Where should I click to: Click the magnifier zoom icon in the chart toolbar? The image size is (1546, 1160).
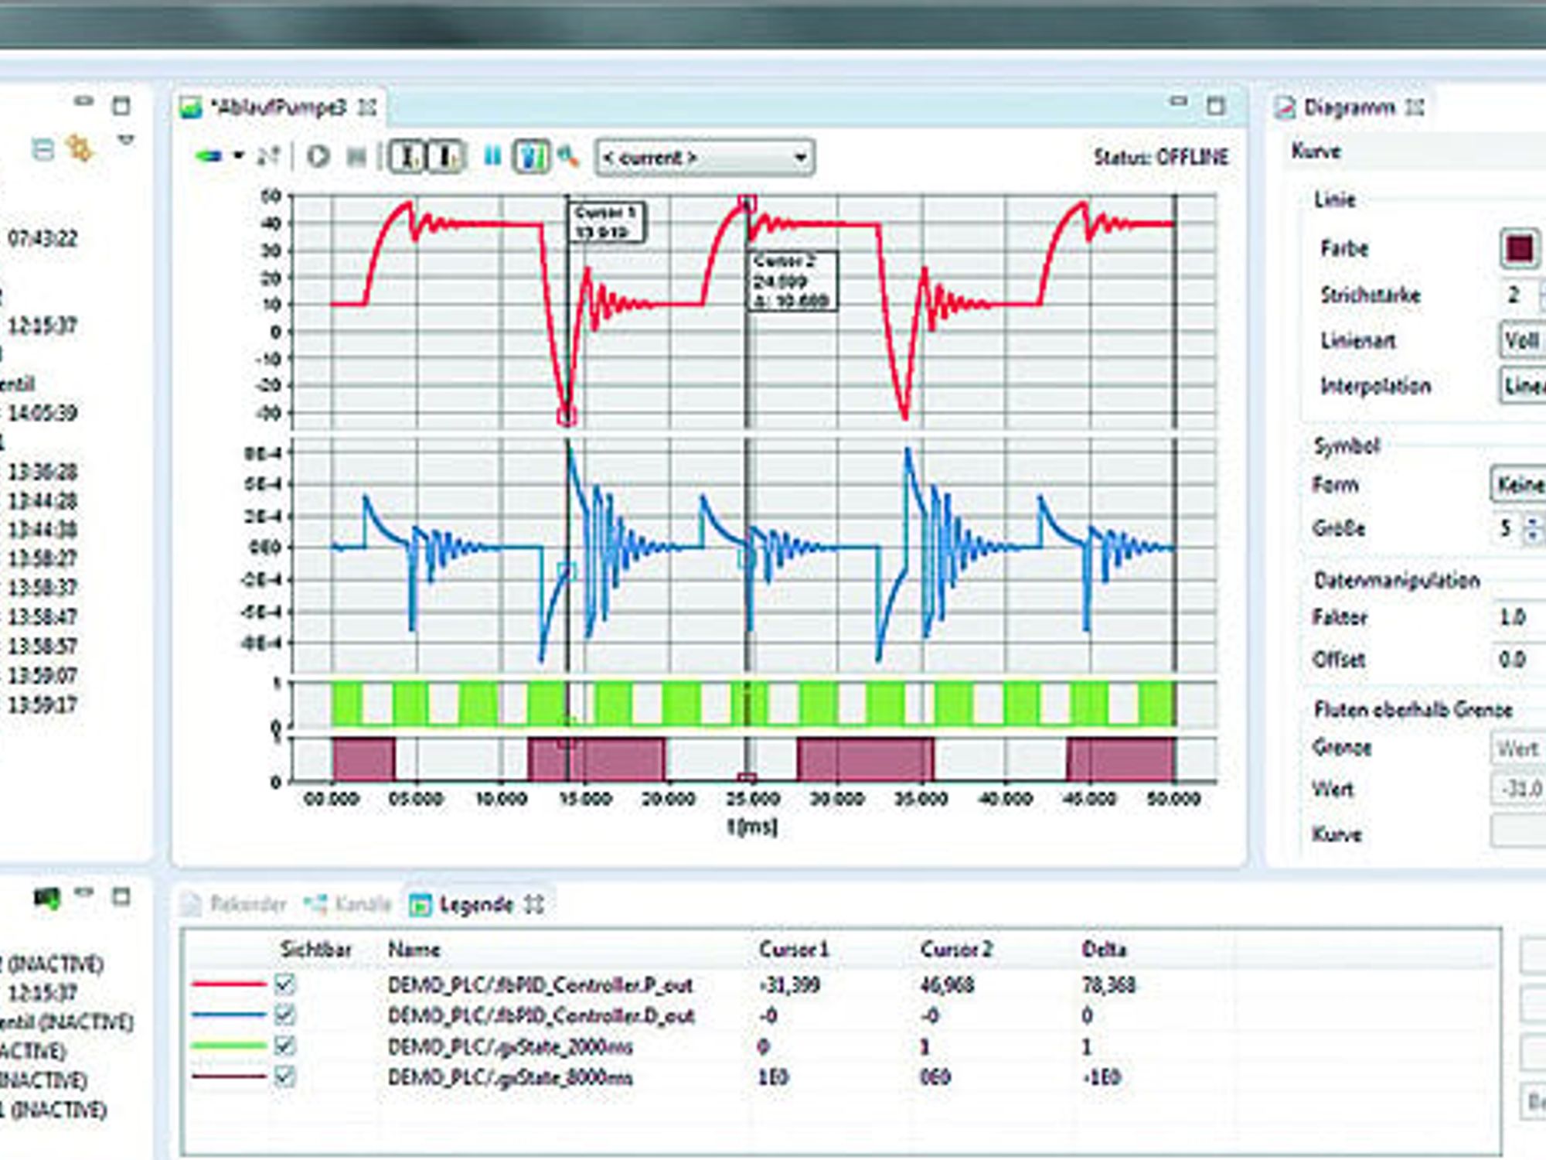[568, 157]
